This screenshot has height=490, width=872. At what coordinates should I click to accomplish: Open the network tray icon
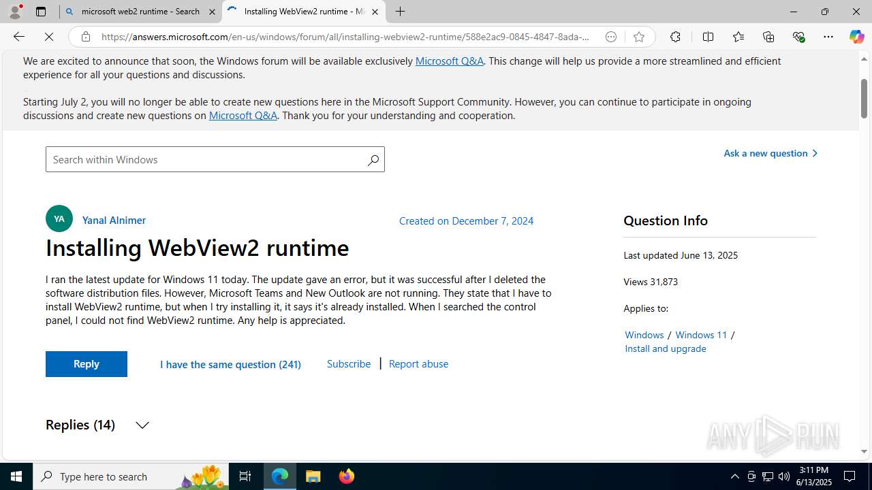[x=768, y=476]
